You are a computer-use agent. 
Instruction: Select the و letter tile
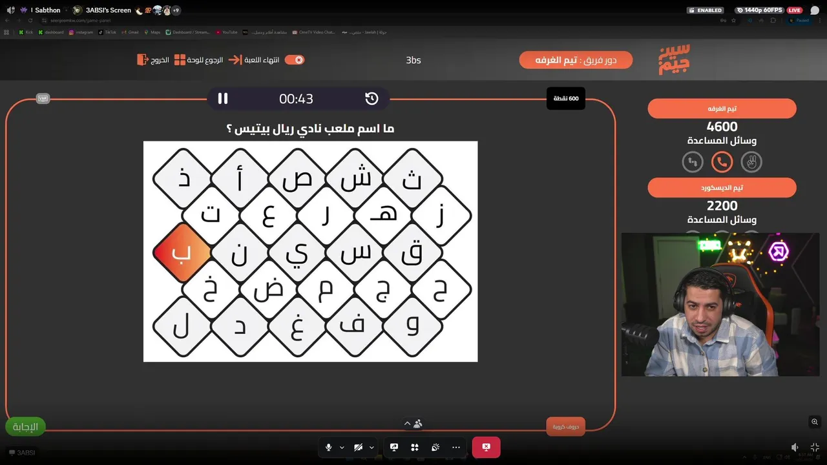coord(412,326)
